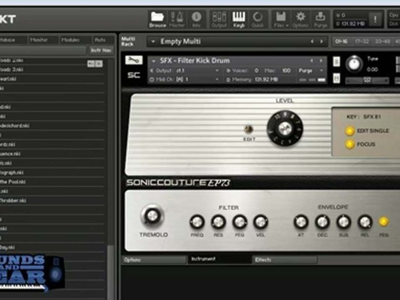
Task: Toggle the small EDIT switch
Action: [x=248, y=129]
